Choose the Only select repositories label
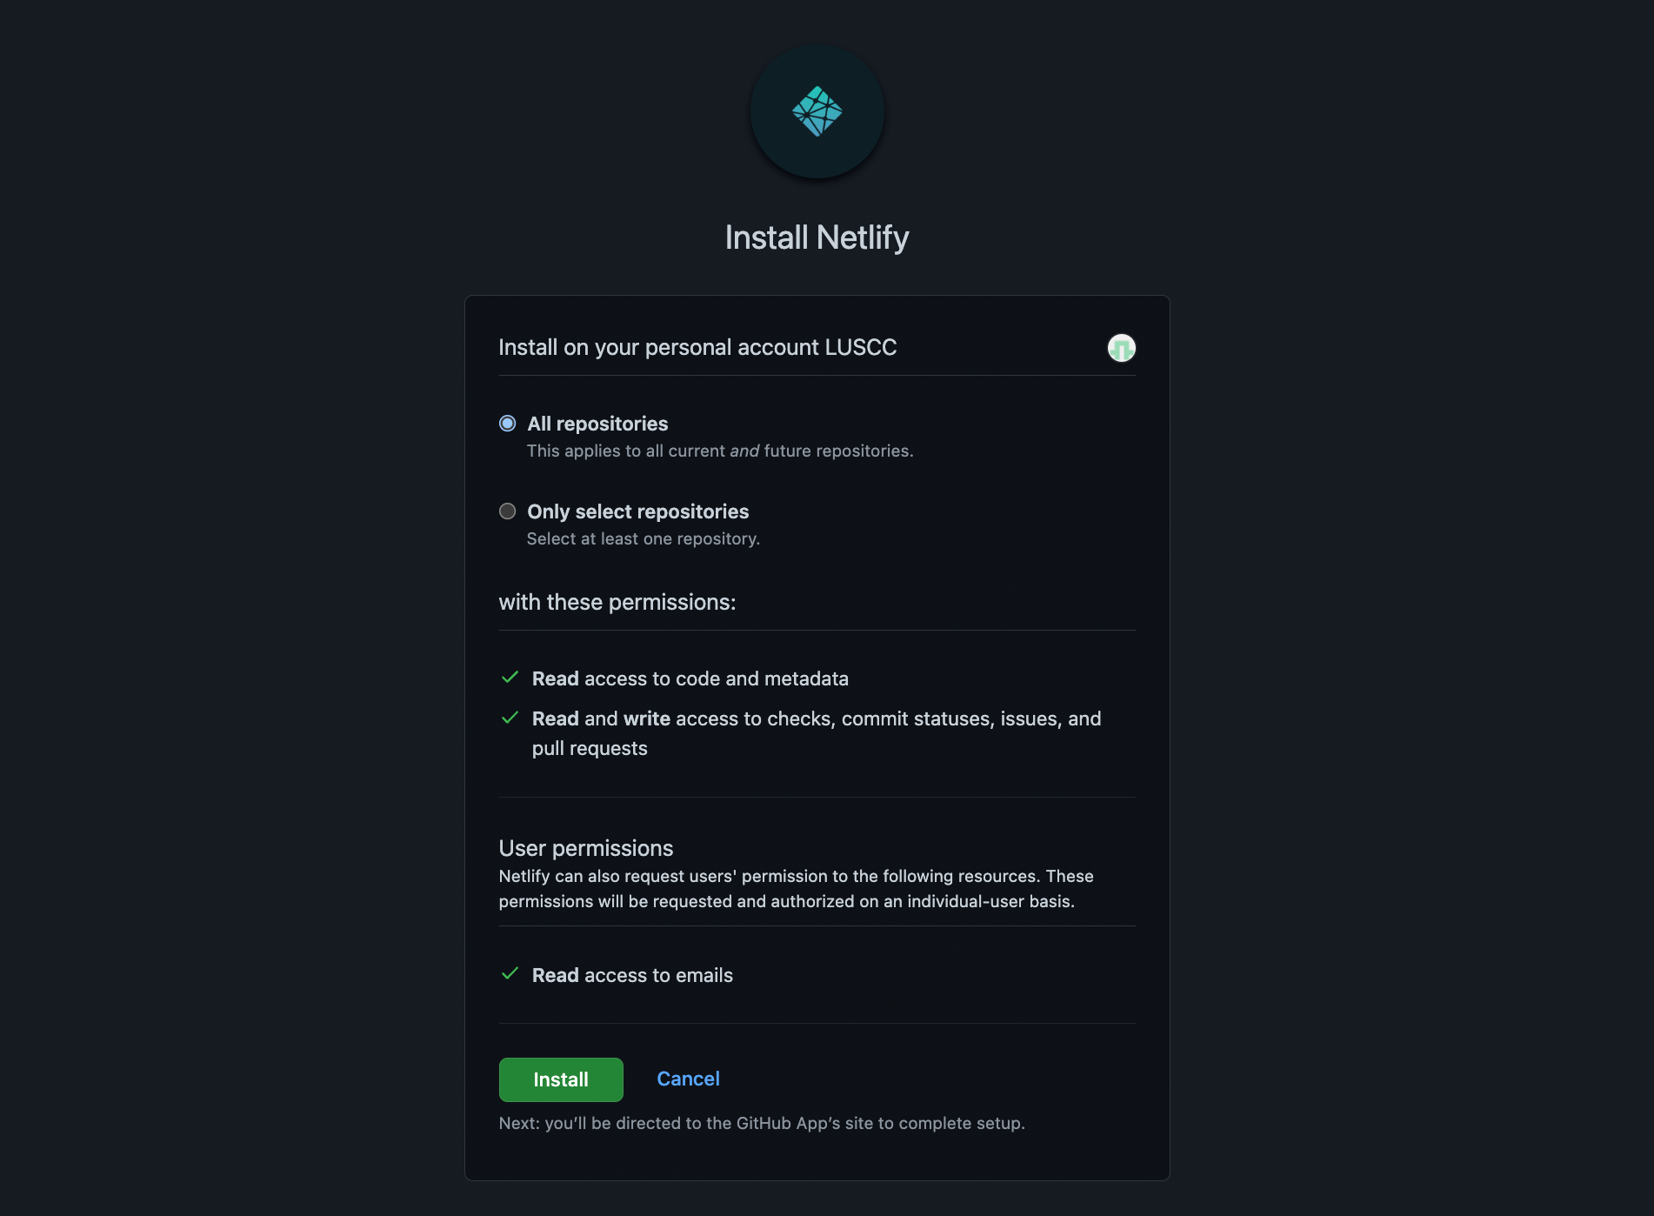 point(637,511)
